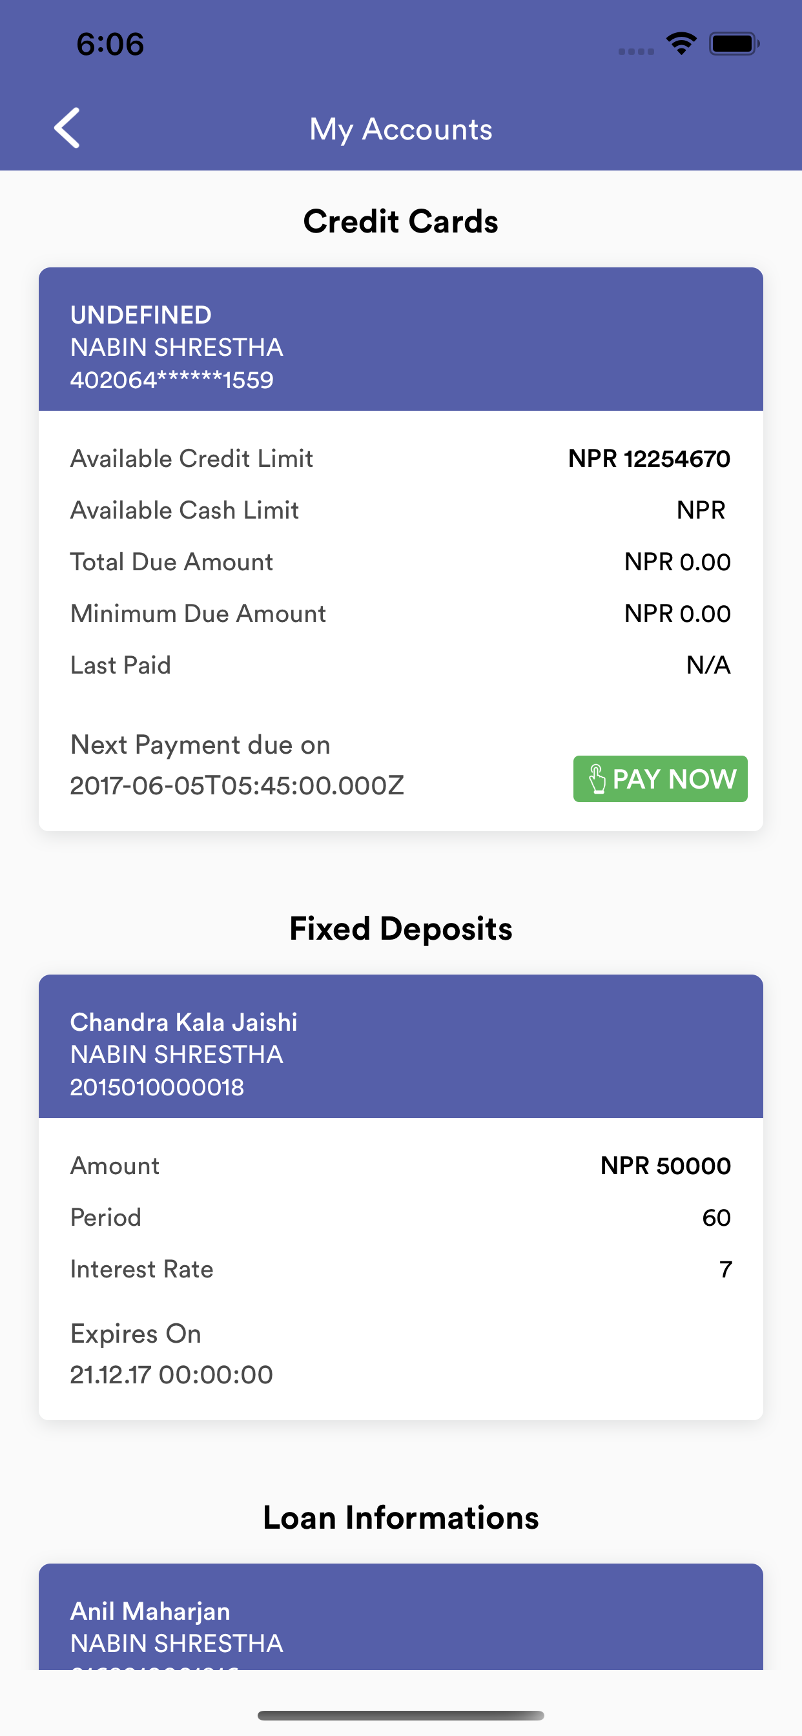Select the Available Cash Limit label
Screen dimensions: 802x1736
coord(185,511)
